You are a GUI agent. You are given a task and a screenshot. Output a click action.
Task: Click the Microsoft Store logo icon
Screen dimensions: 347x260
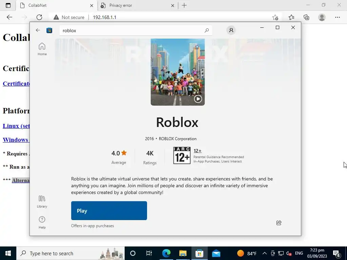[x=49, y=30]
